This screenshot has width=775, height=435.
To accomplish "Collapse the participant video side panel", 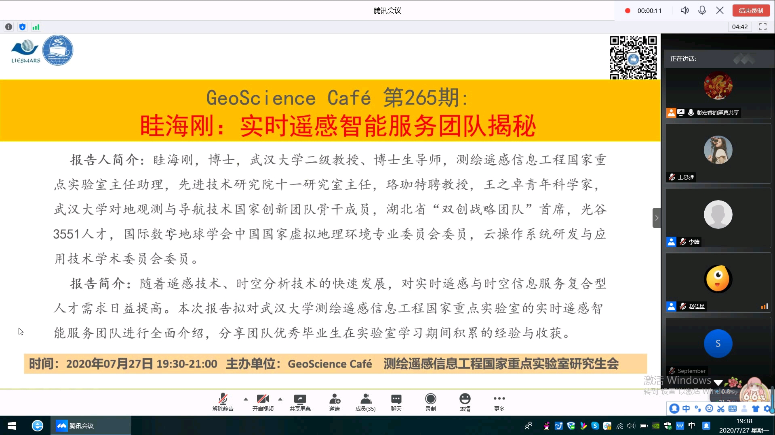I will tap(657, 218).
